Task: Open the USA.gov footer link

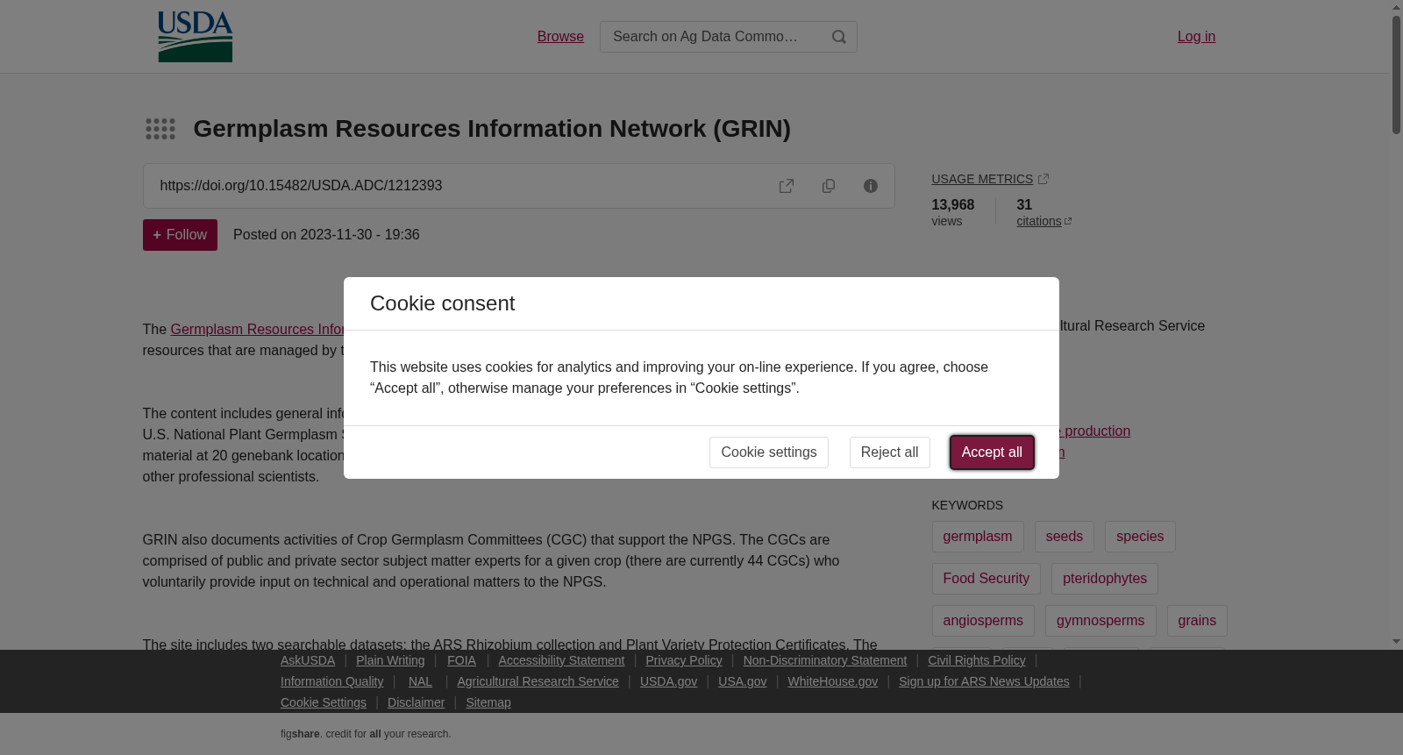Action: [743, 681]
